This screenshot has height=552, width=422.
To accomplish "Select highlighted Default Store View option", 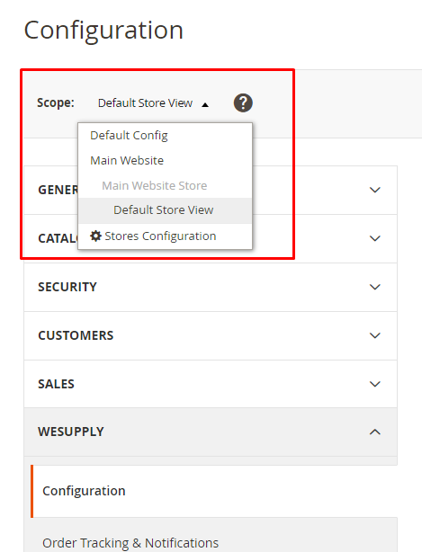I will [166, 210].
